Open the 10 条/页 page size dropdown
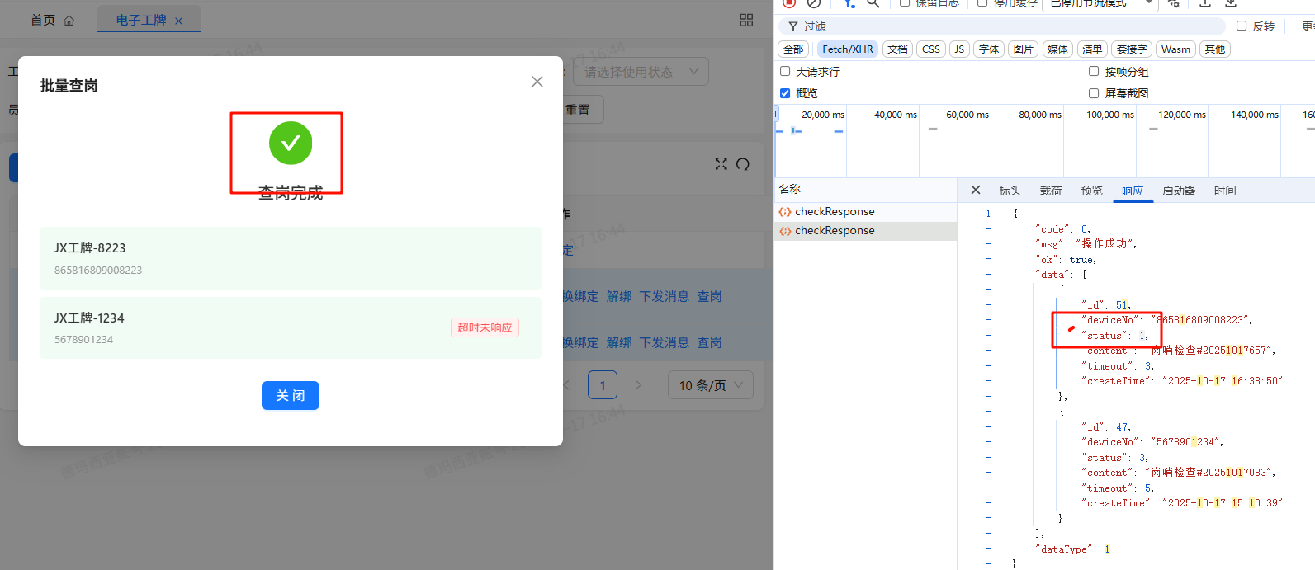 pos(711,385)
